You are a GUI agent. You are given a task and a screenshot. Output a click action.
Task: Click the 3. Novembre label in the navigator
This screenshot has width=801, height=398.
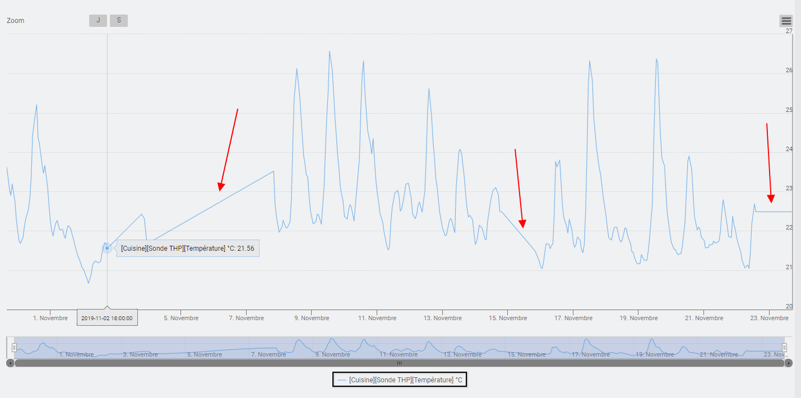[141, 354]
